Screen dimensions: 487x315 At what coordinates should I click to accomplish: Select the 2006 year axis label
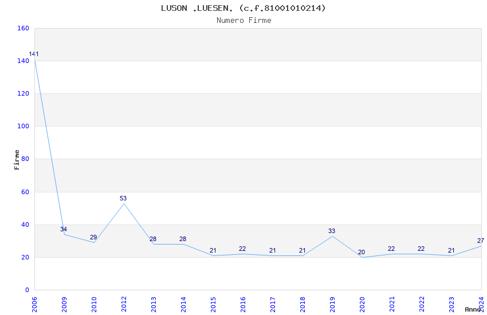(34, 304)
